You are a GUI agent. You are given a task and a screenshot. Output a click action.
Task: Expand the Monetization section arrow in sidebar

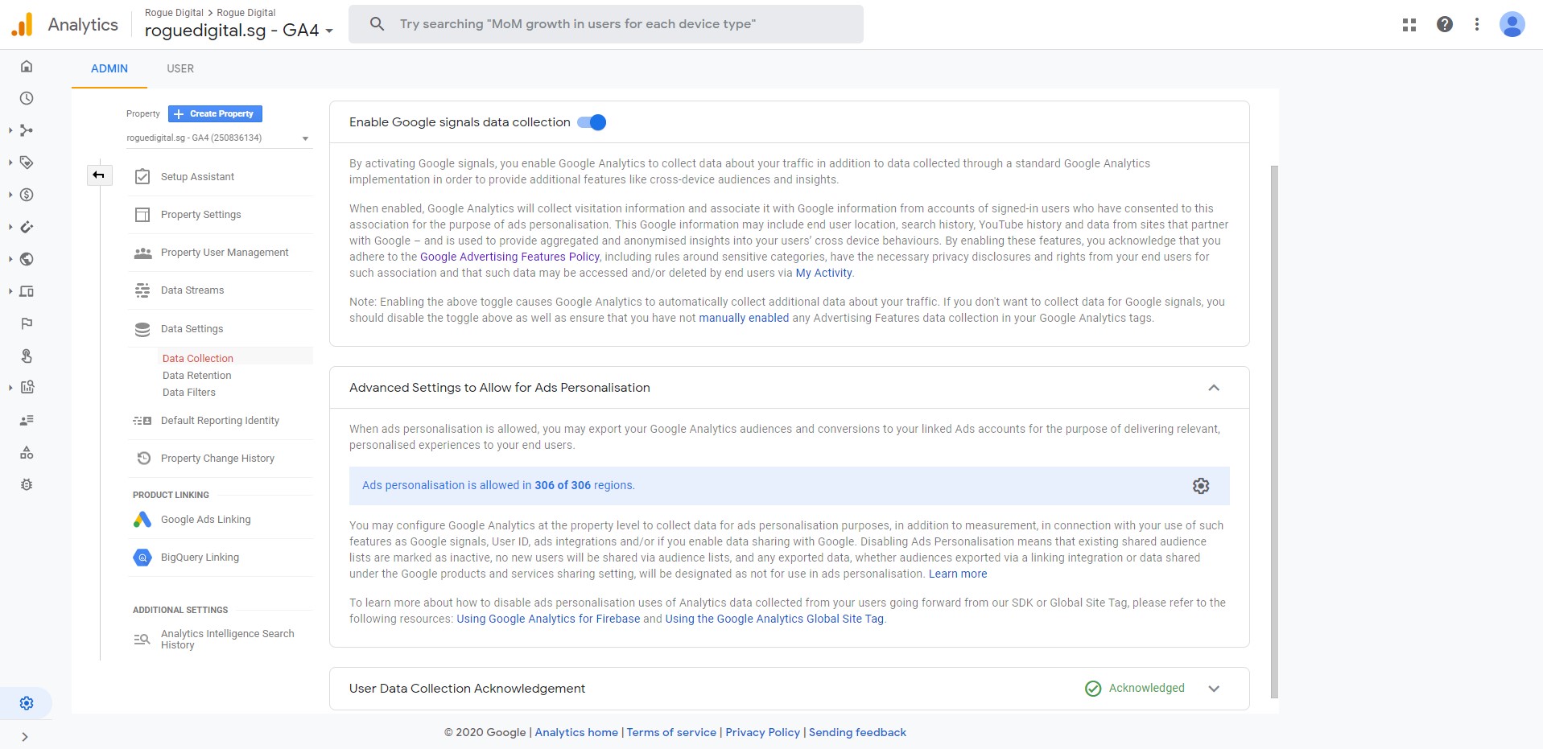pyautogui.click(x=10, y=195)
